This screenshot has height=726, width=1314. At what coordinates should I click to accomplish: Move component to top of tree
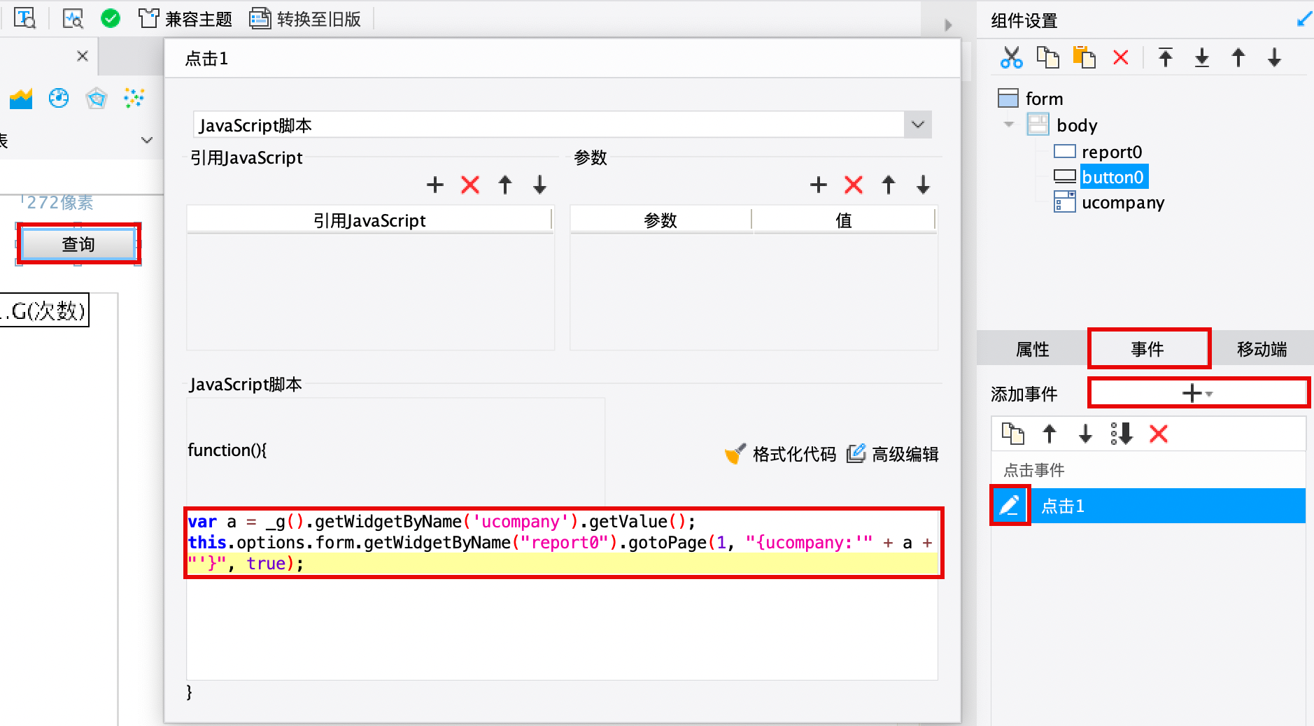coord(1166,57)
